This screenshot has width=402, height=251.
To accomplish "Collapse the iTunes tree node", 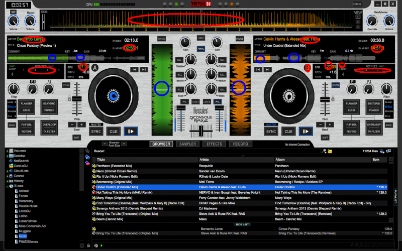I will click(x=7, y=186).
